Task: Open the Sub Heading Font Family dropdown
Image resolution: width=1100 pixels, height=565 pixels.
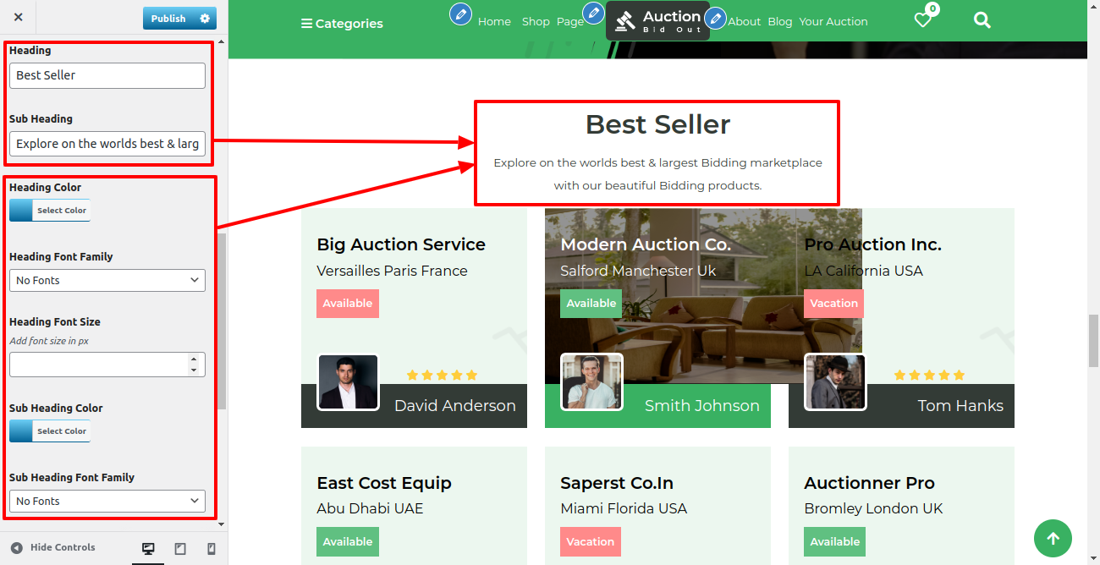Action: (107, 501)
